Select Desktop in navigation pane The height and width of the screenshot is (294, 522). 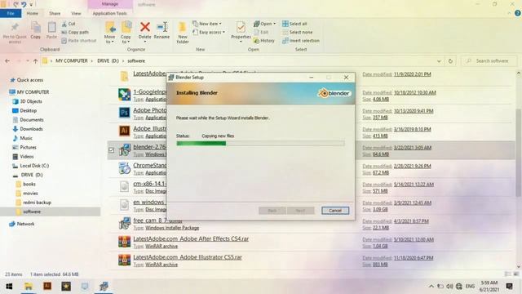point(25,111)
